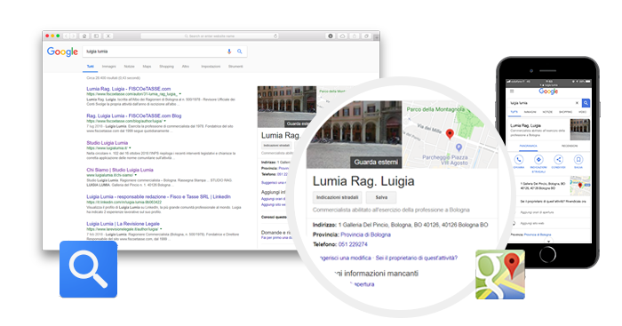
Task: Click the red map pin near Via dei Mille
Action: coord(450,134)
